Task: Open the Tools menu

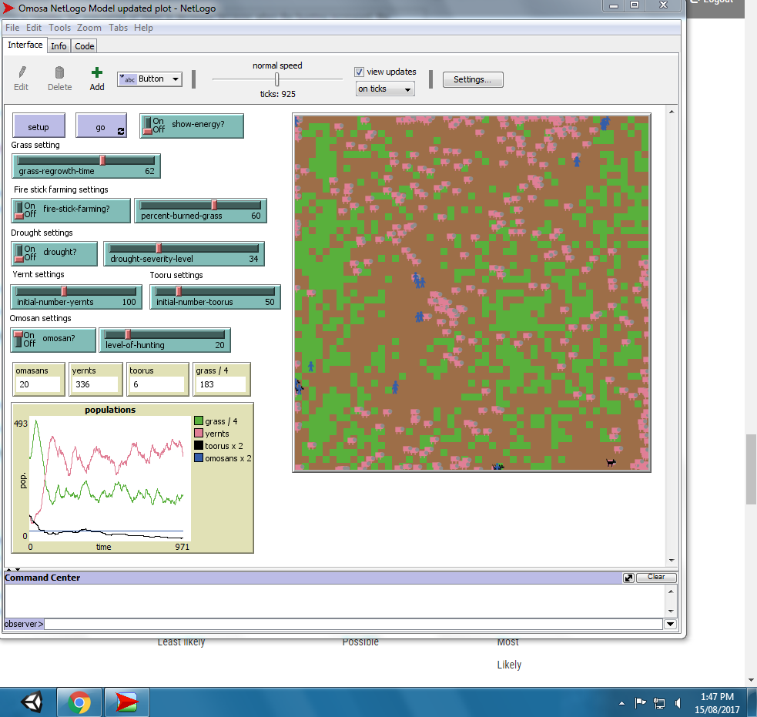Action: tap(59, 28)
